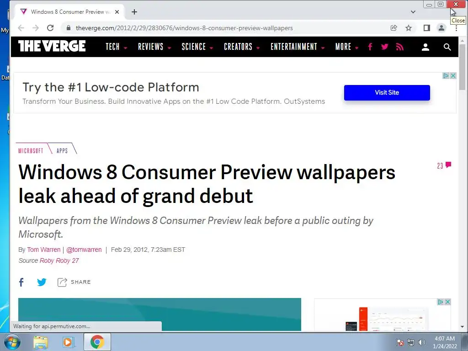Close the Windows 8 Consumer Preview tab
This screenshot has width=468, height=351.
117,12
